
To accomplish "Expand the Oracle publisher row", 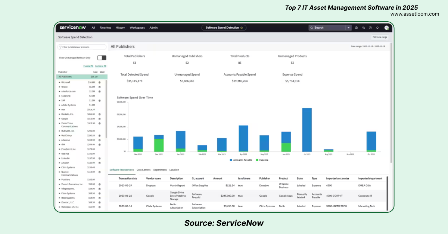I will coord(59,87).
